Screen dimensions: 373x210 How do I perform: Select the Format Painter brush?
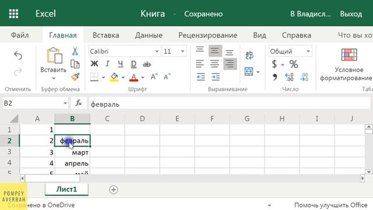pyautogui.click(x=75, y=76)
